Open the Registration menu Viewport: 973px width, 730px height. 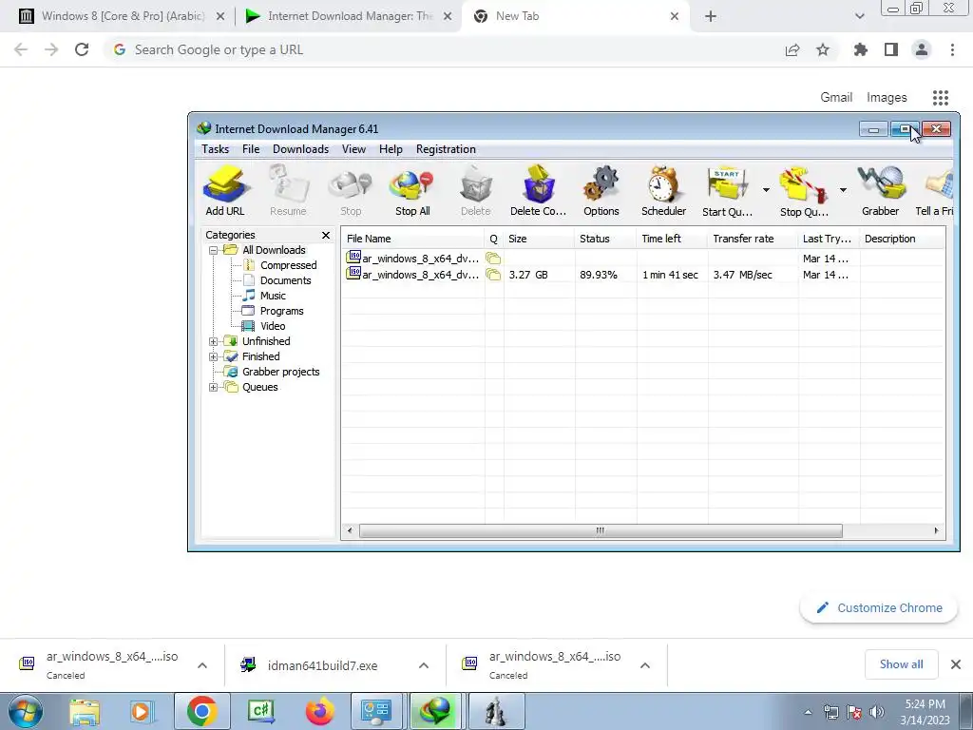click(447, 149)
